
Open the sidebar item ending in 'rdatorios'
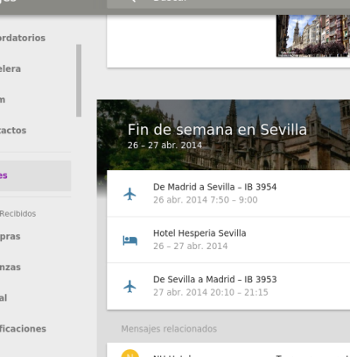click(x=23, y=38)
